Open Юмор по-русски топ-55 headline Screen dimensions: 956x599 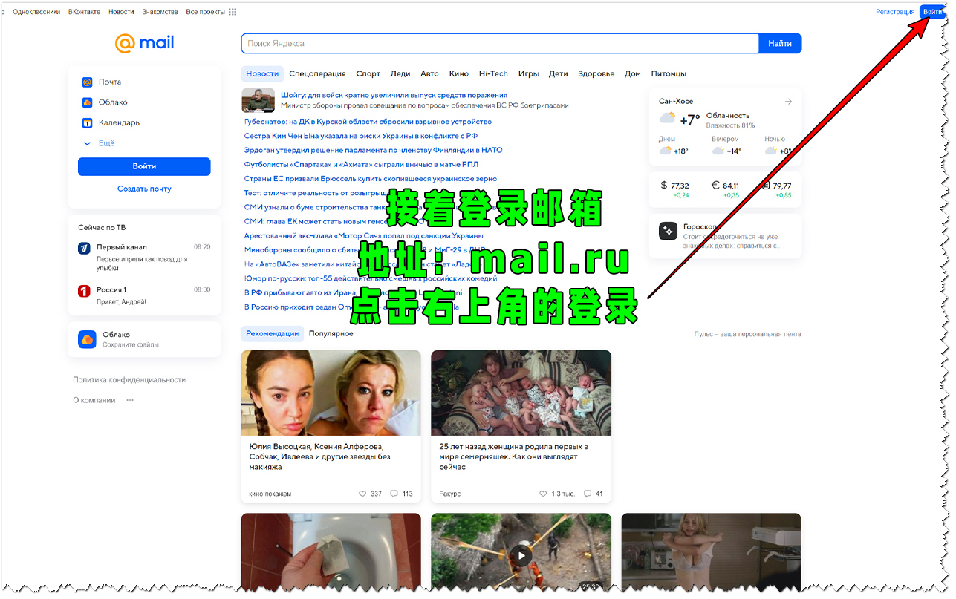(371, 278)
